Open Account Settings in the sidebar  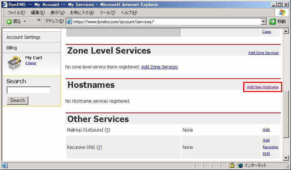point(23,37)
